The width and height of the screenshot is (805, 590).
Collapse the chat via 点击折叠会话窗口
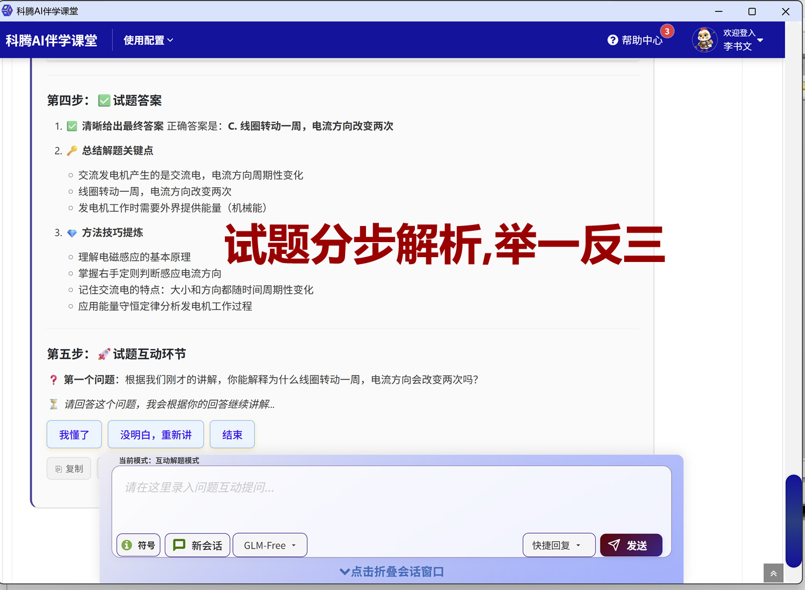[392, 572]
